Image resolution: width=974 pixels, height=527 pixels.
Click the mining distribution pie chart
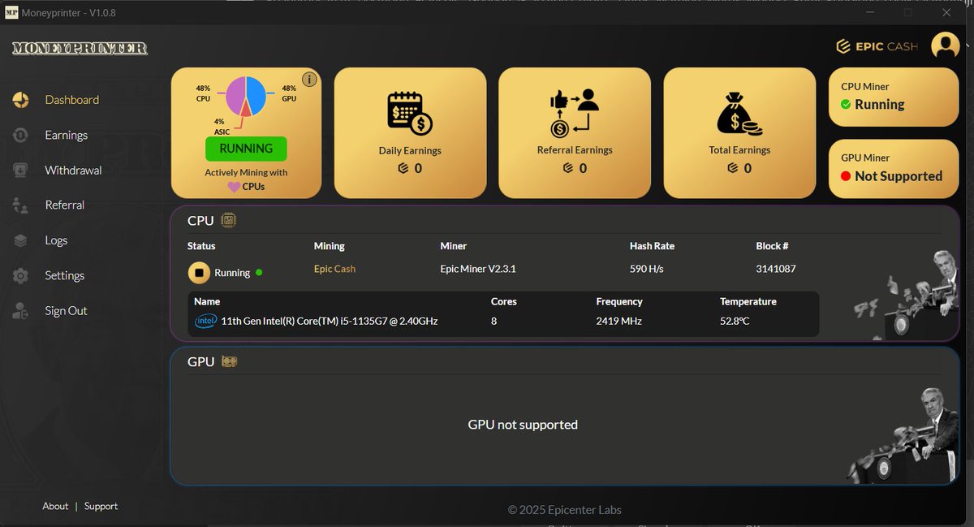click(x=246, y=97)
